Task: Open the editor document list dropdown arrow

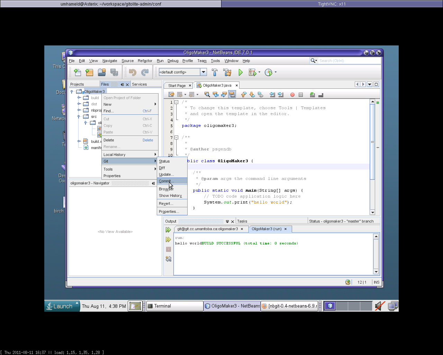Action: point(370,84)
